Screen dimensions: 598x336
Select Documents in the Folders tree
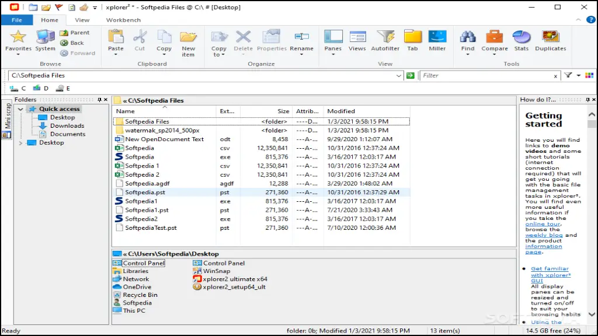pos(68,134)
